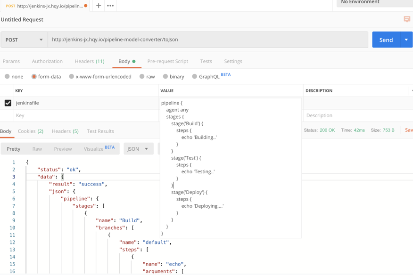Open the Test Results tab
Screen dimensions: 413x275
click(100, 131)
